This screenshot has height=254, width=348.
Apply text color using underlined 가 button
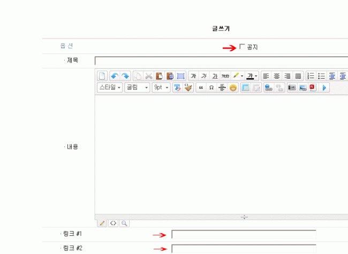point(250,76)
